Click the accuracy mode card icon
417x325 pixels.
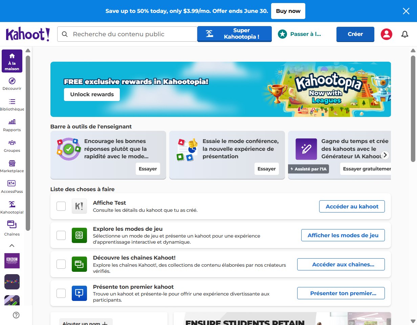68,149
